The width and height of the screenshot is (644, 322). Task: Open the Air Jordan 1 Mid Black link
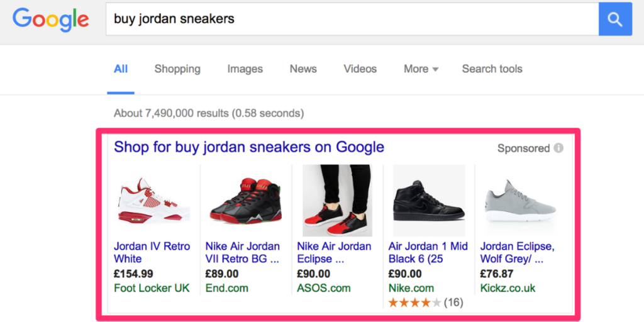coord(428,252)
